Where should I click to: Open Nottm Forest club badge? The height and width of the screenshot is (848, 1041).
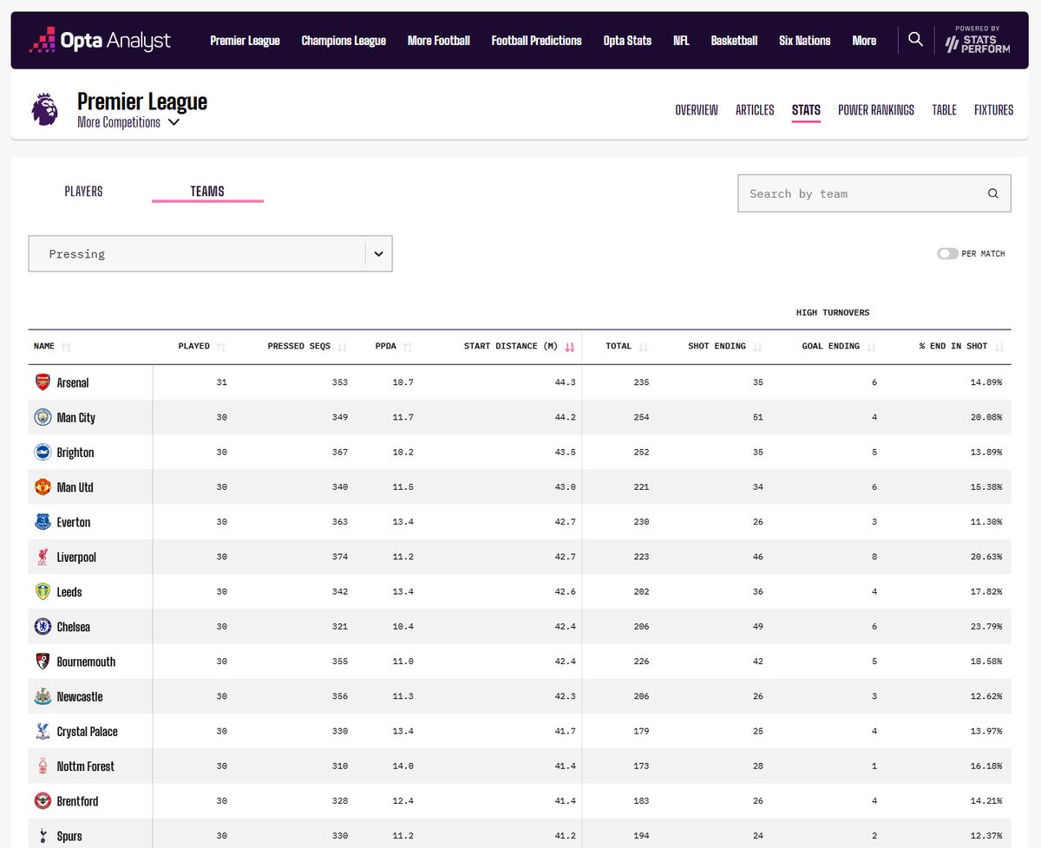[x=43, y=766]
